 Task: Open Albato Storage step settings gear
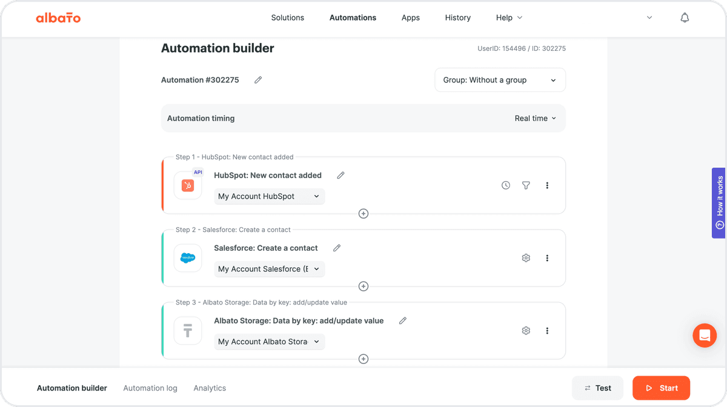coord(526,331)
